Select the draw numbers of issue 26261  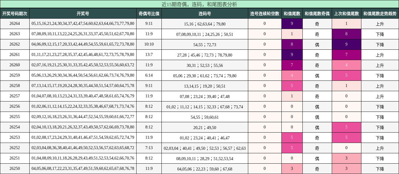(83, 55)
